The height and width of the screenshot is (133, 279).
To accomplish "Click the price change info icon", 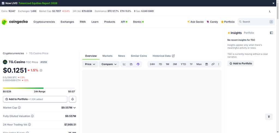I will pyautogui.click(x=41, y=70).
